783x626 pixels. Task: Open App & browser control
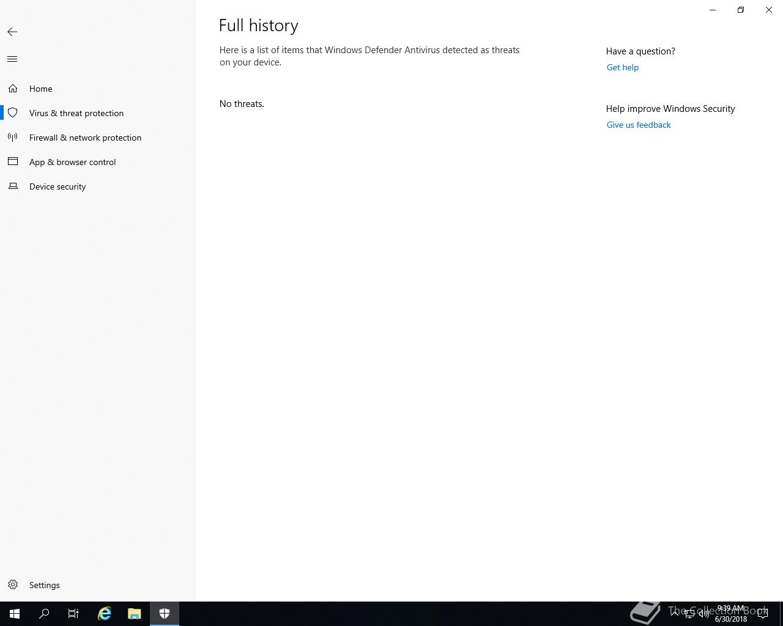coord(98,162)
